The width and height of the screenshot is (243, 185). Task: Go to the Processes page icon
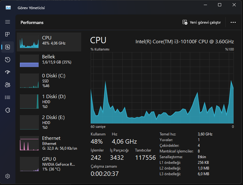[x=8, y=34]
